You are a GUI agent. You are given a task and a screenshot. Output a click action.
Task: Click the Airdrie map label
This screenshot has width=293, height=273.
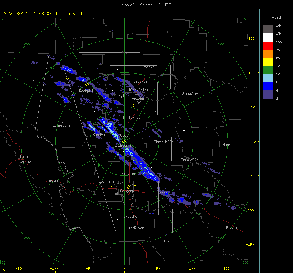128,173
